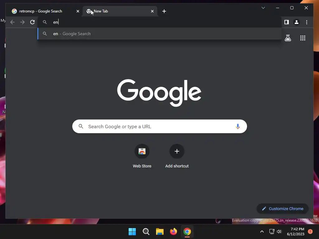The height and width of the screenshot is (239, 319).
Task: Minimize the Chrome window
Action: (x=278, y=8)
